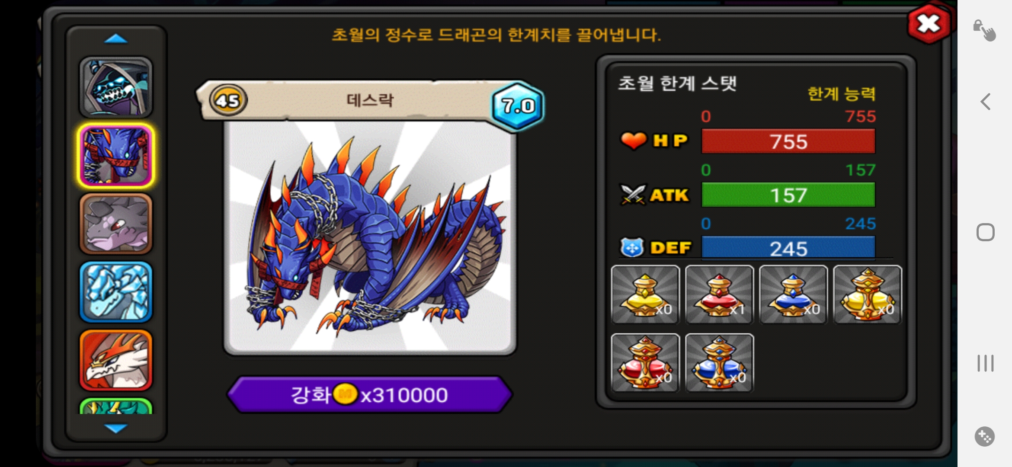Use the large blue essence potion
The height and width of the screenshot is (467, 1012).
719,363
